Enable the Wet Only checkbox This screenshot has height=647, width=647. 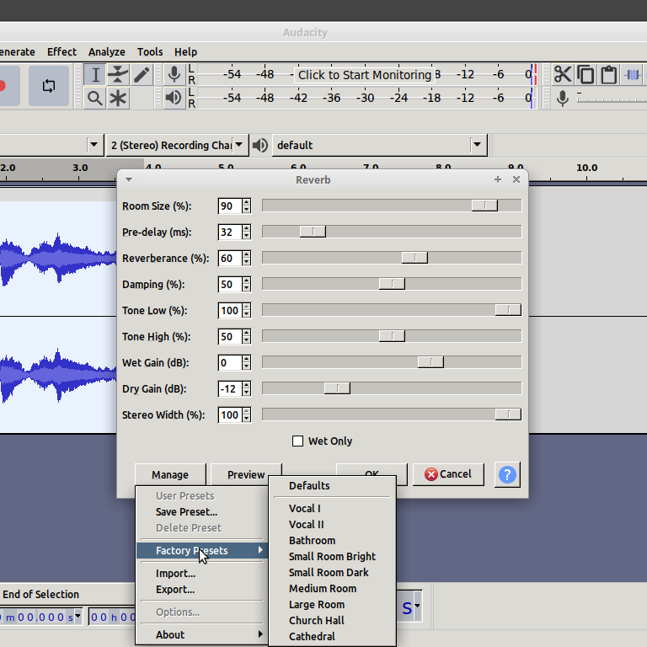click(297, 441)
